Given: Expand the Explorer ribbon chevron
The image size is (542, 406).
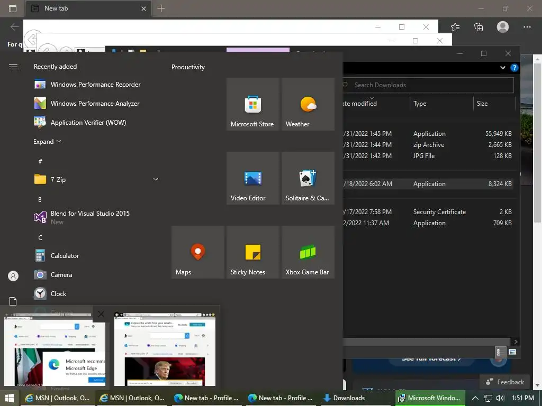Looking at the screenshot, I should (503, 68).
